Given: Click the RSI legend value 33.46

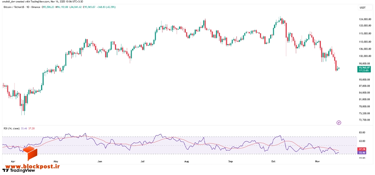Looking at the screenshot, I should click(25, 128).
